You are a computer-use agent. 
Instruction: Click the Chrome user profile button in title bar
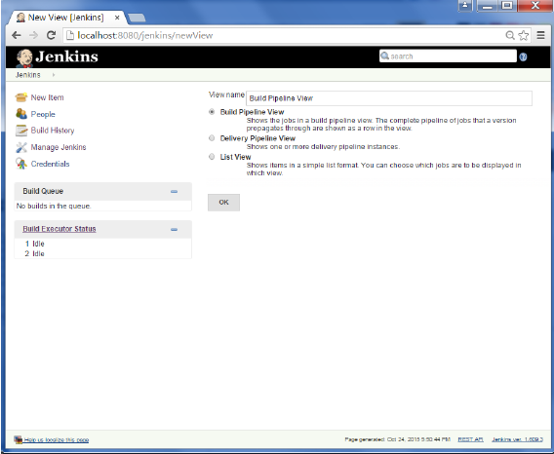point(465,5)
